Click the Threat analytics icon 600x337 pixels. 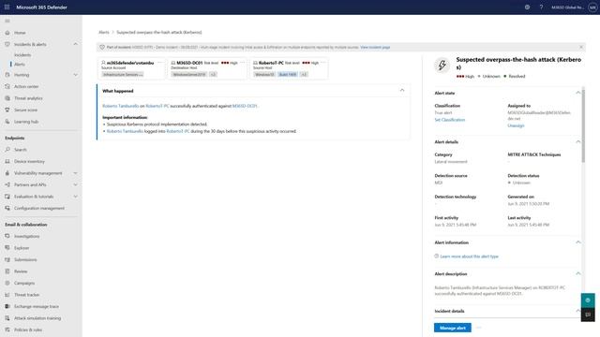click(x=7, y=98)
